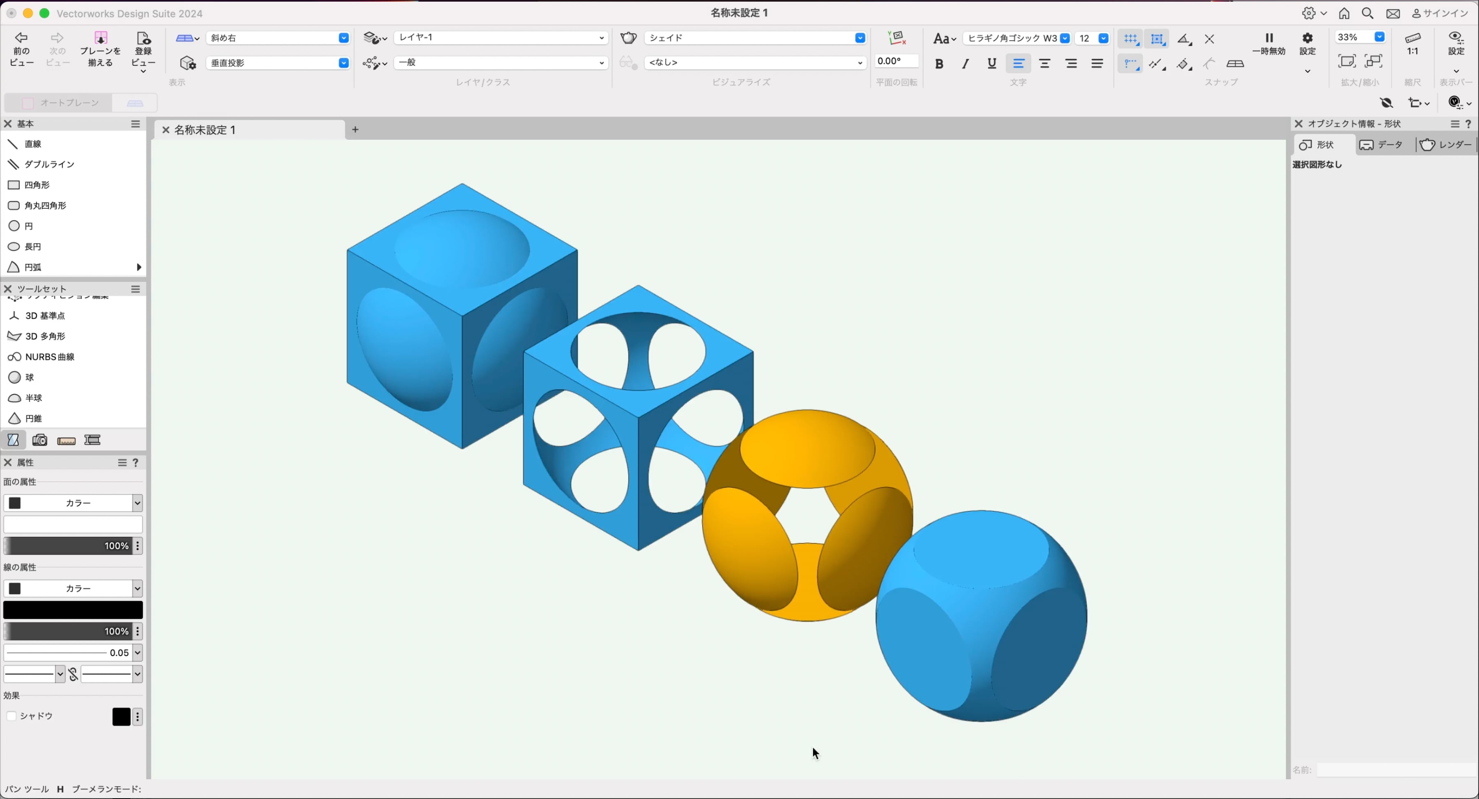
Task: Toggle snap to distance
Action: [1158, 64]
